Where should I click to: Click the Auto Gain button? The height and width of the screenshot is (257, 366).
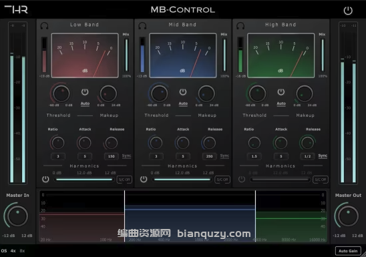(348, 251)
